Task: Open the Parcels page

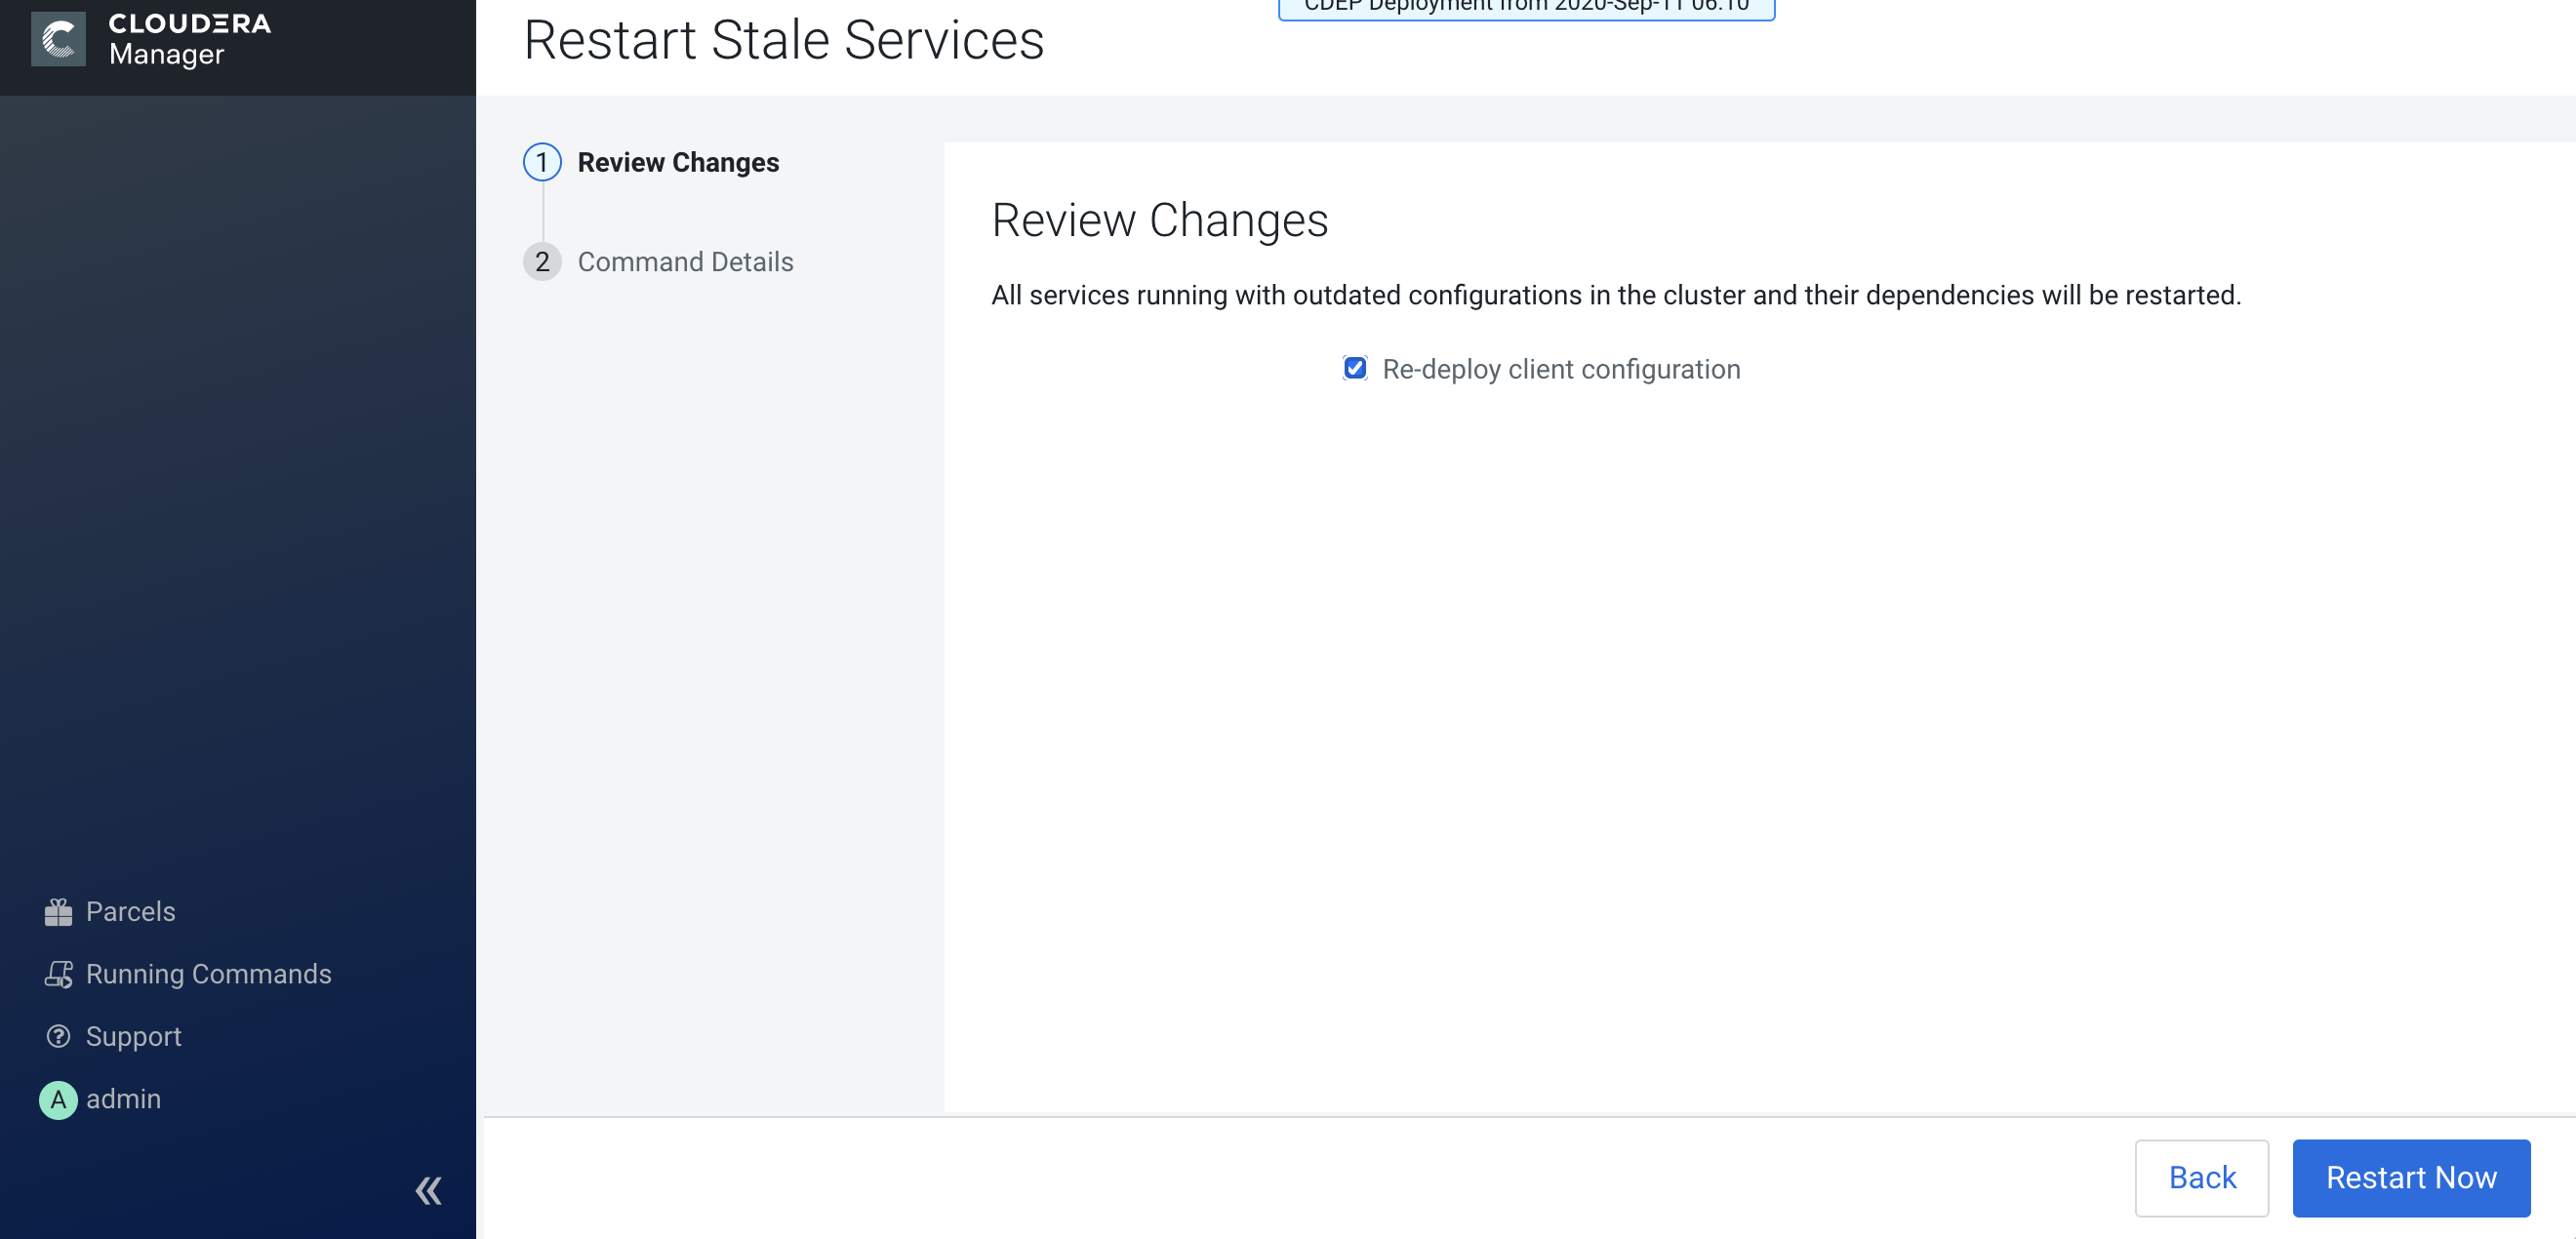Action: pos(130,911)
